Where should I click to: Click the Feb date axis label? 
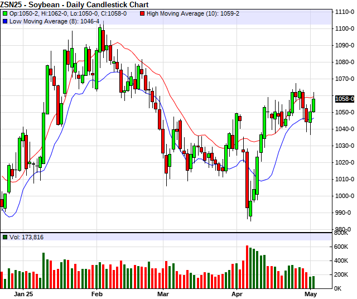97,293
